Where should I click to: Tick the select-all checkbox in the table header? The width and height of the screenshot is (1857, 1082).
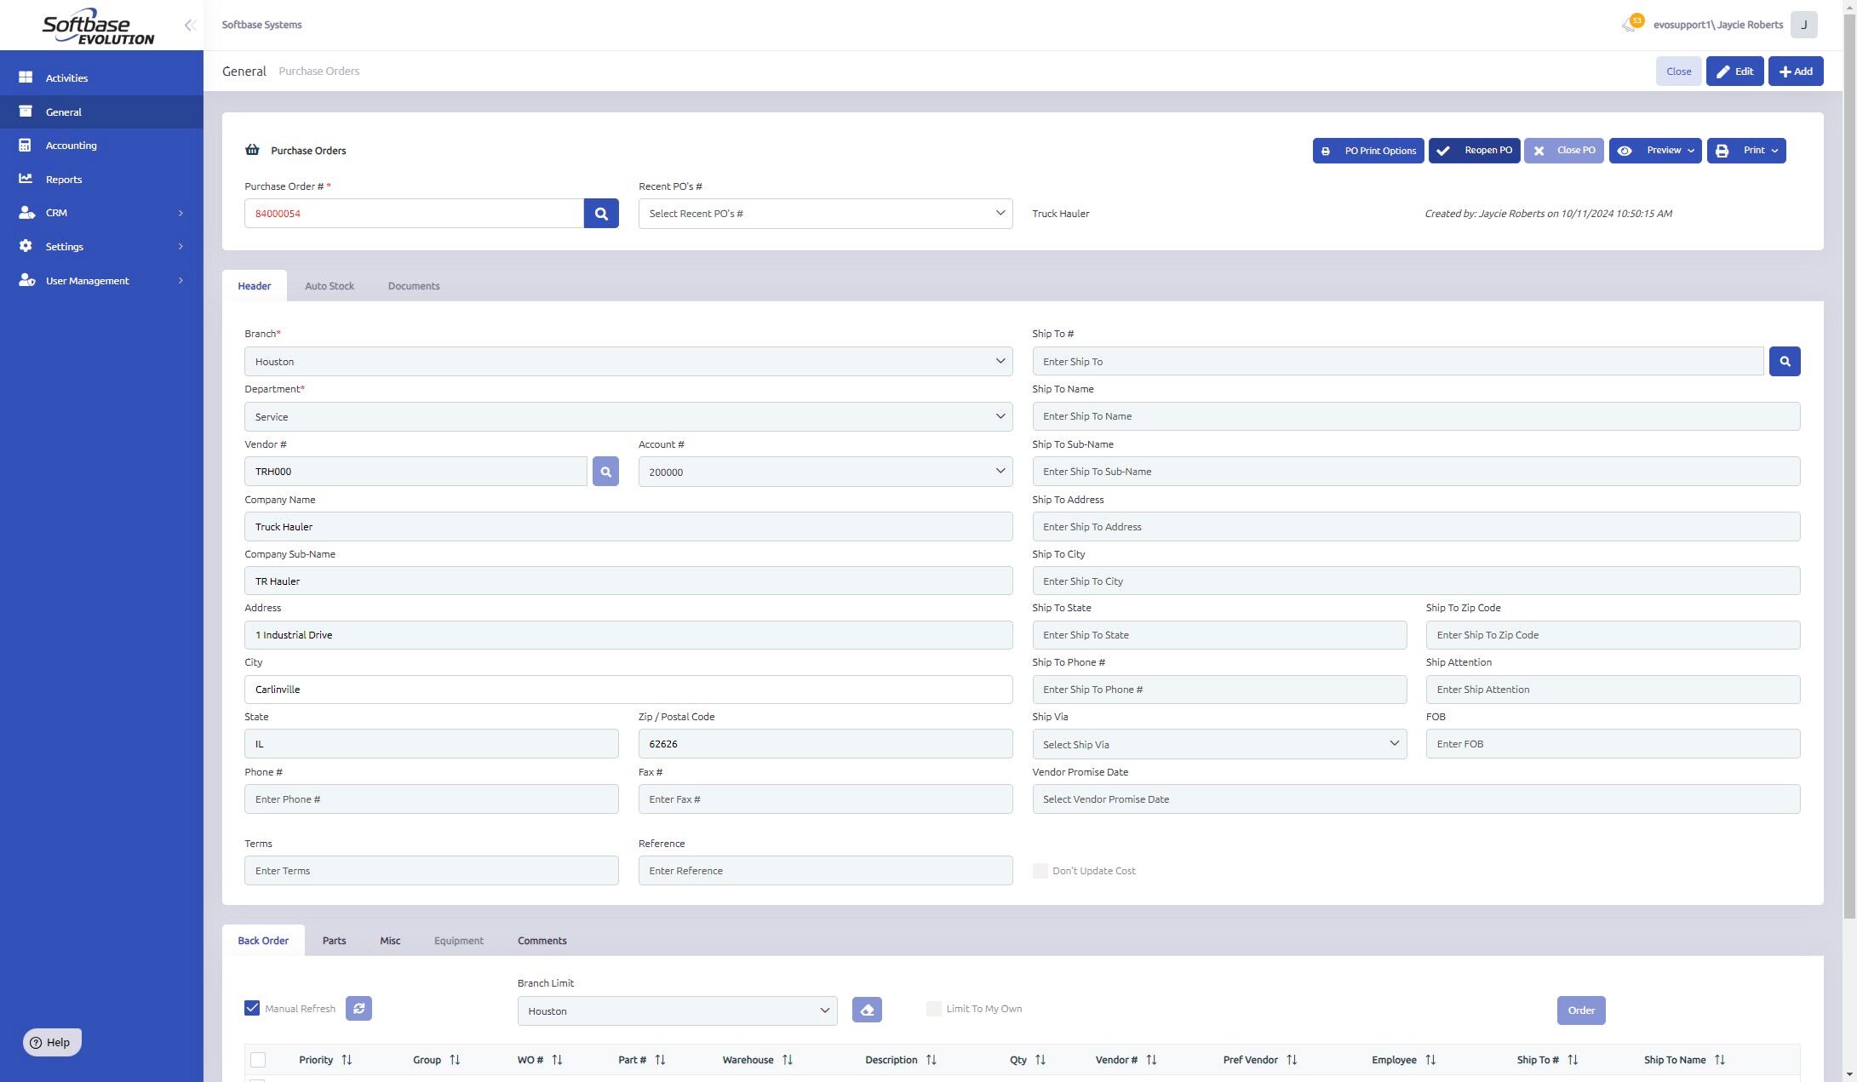[x=258, y=1060]
